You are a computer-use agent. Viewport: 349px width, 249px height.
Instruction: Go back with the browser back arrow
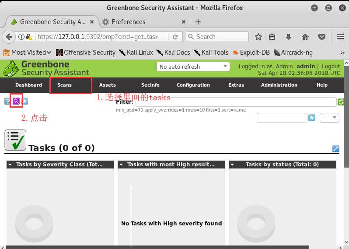point(9,37)
